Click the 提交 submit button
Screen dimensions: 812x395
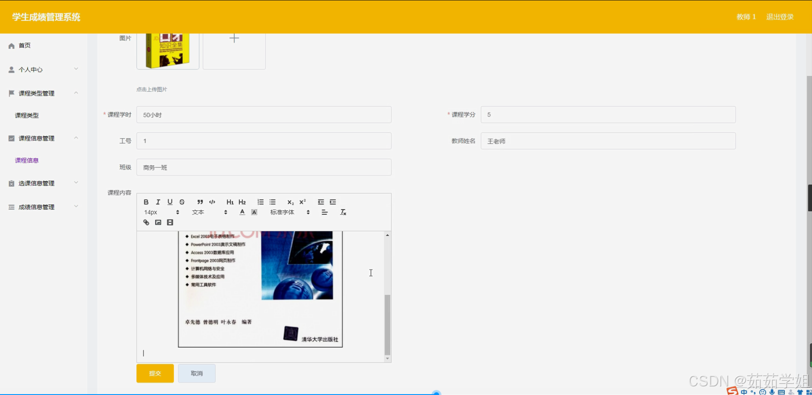tap(155, 373)
